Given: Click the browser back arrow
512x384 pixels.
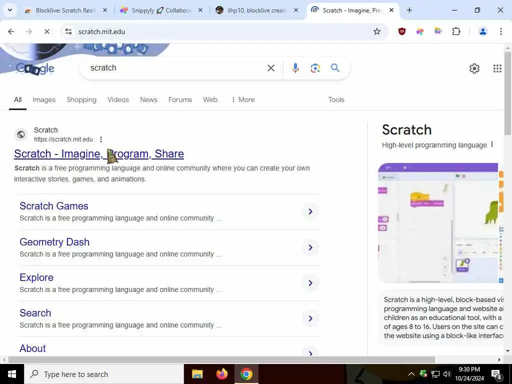Looking at the screenshot, I should [11, 31].
